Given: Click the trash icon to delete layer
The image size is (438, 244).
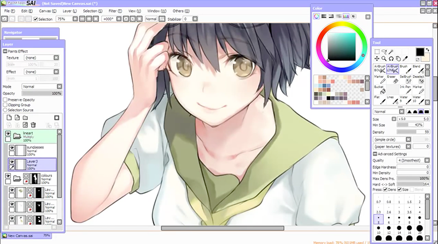Looking at the screenshot, I should pyautogui.click(x=33, y=125).
